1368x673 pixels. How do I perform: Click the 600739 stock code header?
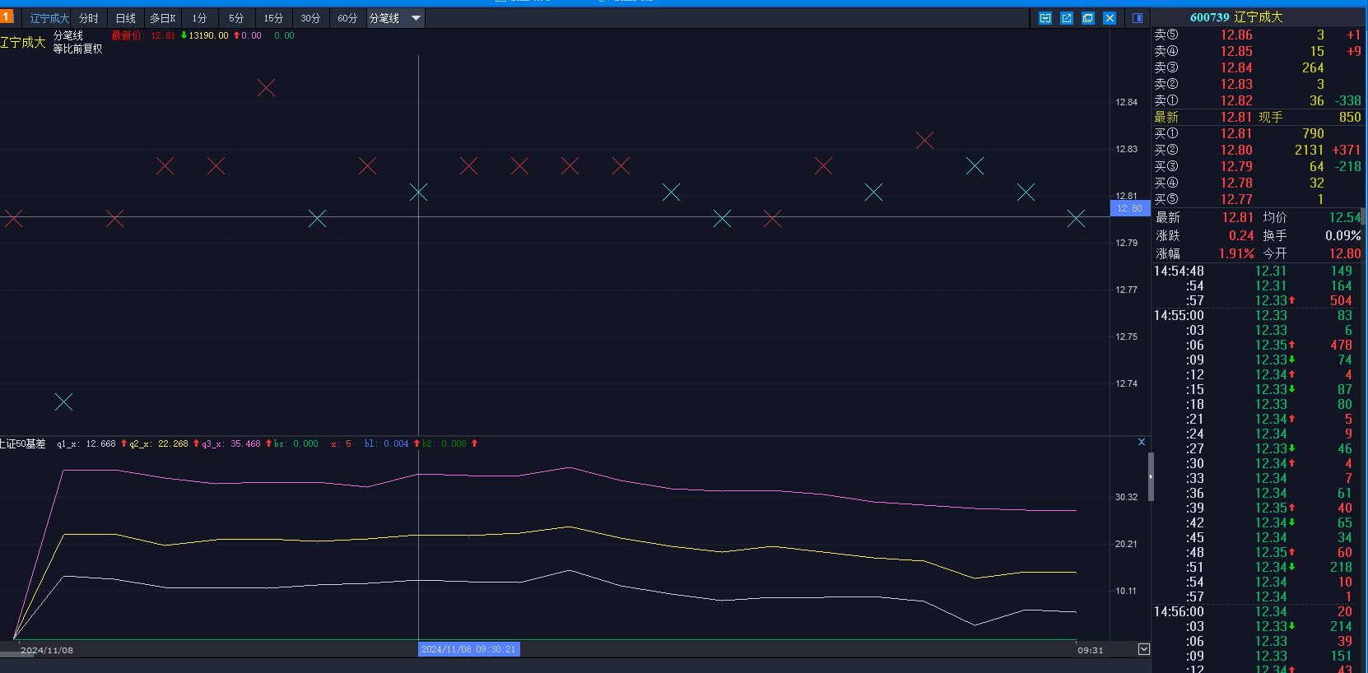(1209, 17)
